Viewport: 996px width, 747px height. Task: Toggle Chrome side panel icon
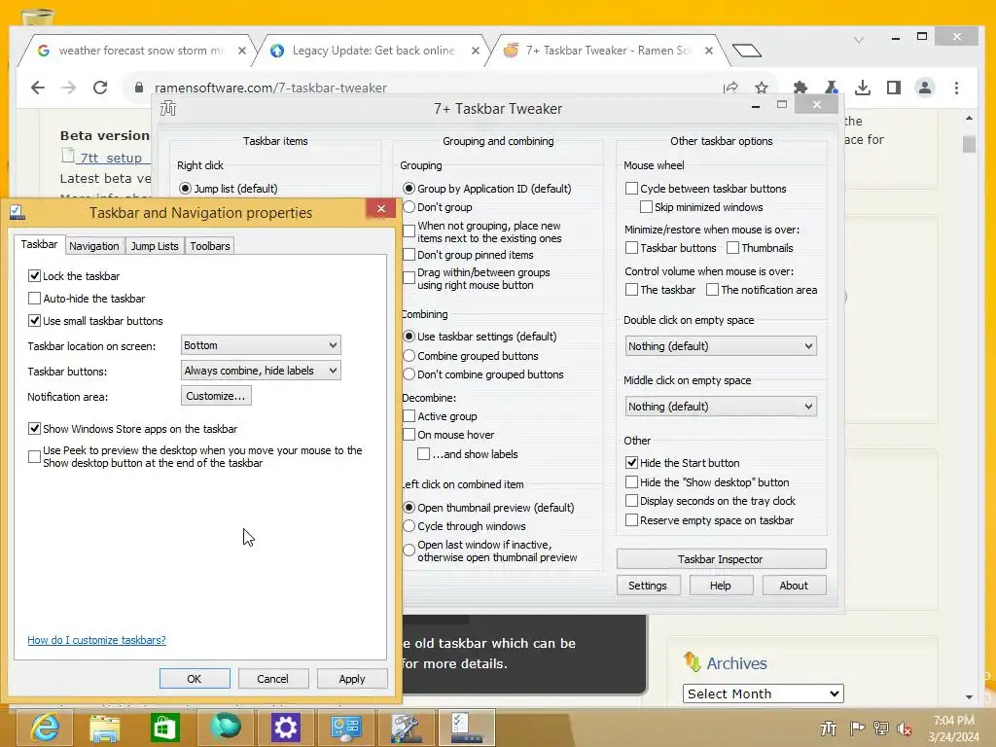click(x=893, y=88)
